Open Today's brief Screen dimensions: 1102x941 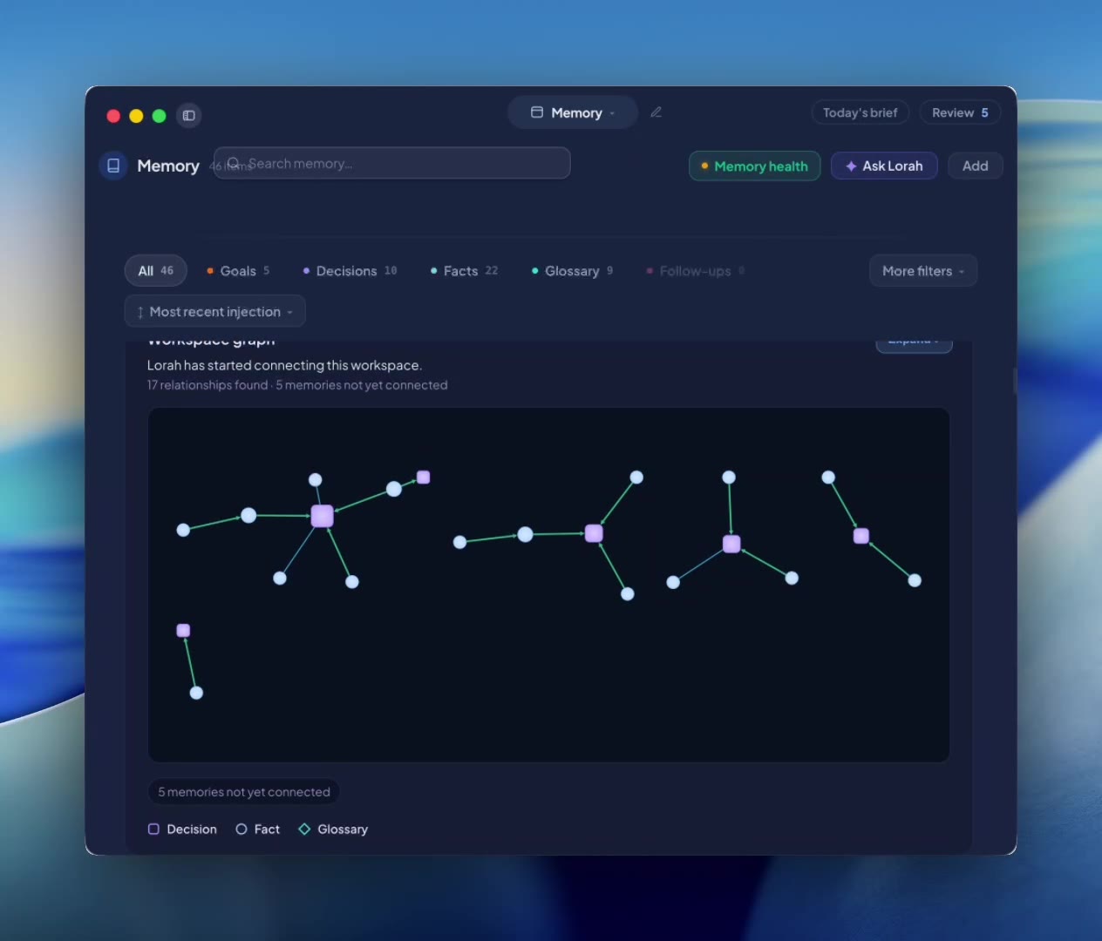(860, 112)
